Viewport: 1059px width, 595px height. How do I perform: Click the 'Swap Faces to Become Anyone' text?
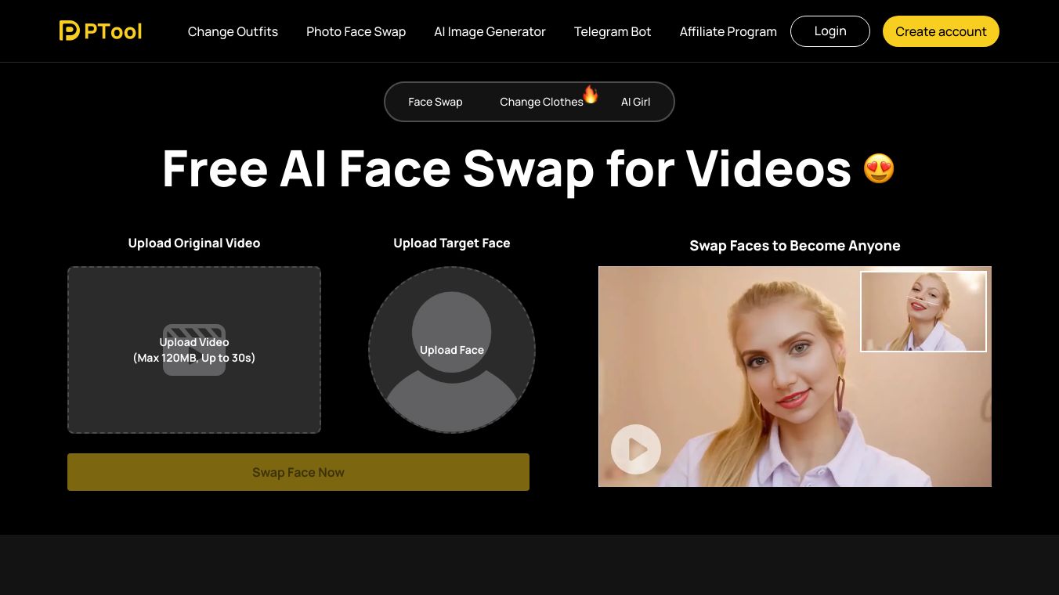(x=795, y=246)
